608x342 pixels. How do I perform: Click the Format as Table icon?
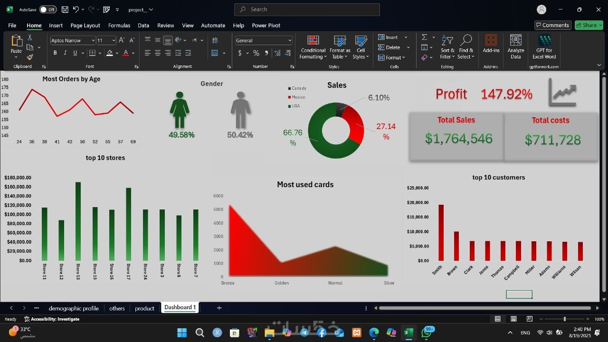coord(340,41)
